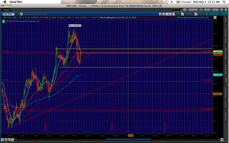
Task: Select the Trade side tab
Action: (226, 21)
